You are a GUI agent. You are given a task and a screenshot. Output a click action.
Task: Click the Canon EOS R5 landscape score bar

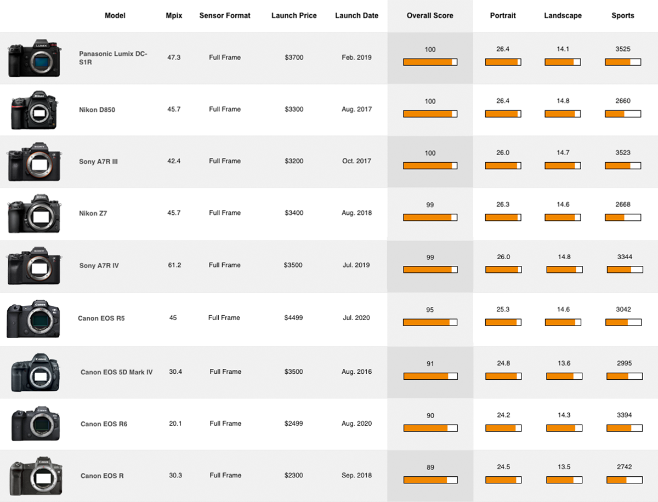point(564,322)
